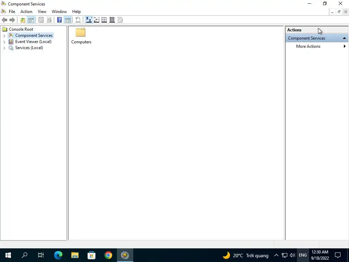
Task: Open the notification center icon
Action: 338,255
